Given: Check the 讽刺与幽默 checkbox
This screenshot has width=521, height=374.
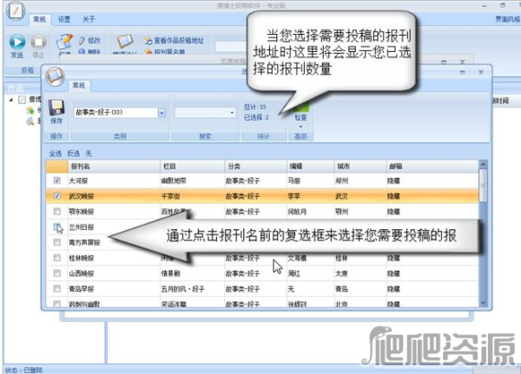Looking at the screenshot, I should pos(56,304).
